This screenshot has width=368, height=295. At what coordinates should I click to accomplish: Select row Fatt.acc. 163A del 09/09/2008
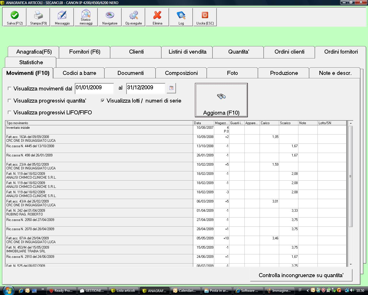(176, 139)
